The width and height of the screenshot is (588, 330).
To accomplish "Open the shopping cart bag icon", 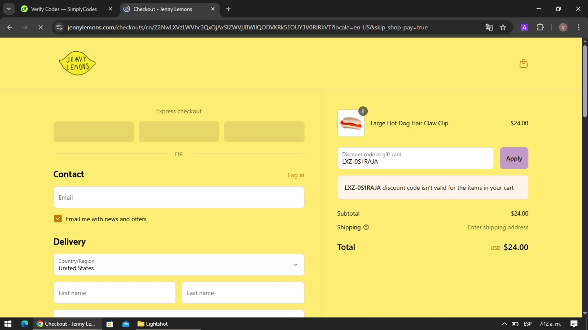I will click(523, 63).
